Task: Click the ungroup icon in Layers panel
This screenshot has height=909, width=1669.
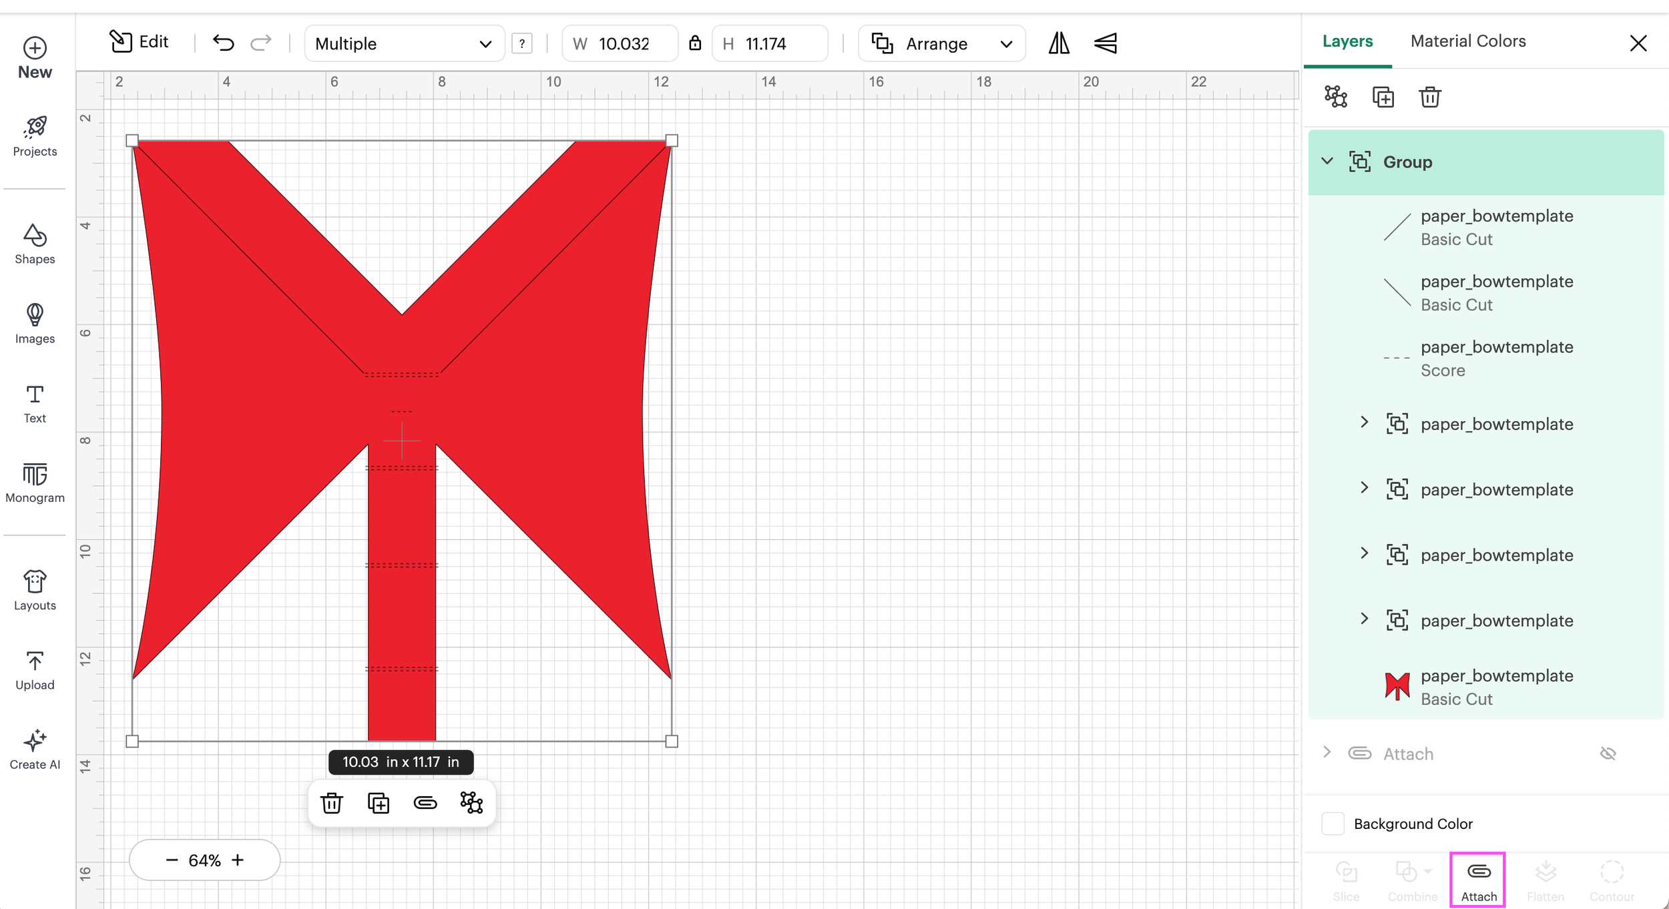Action: [1336, 97]
